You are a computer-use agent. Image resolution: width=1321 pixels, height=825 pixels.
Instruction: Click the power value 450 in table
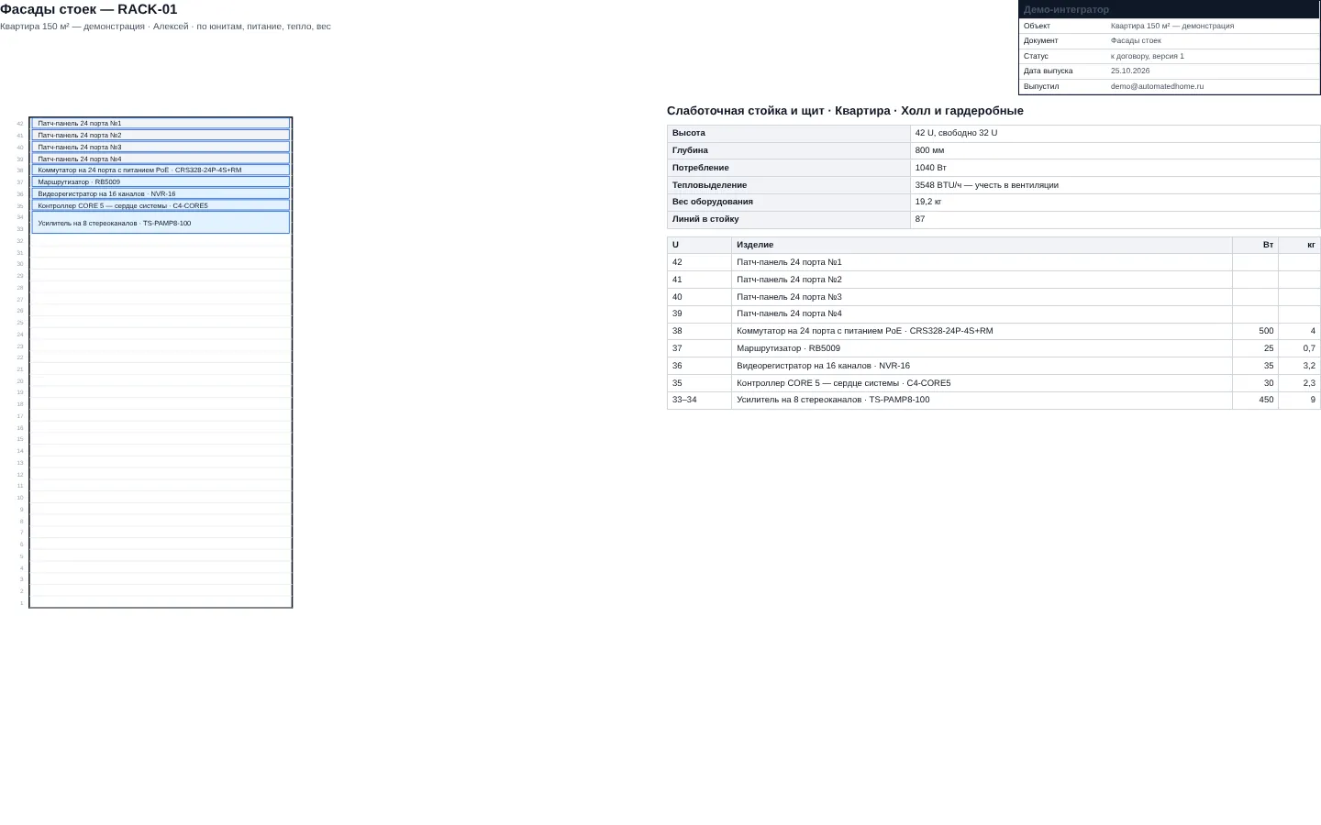pos(1266,400)
